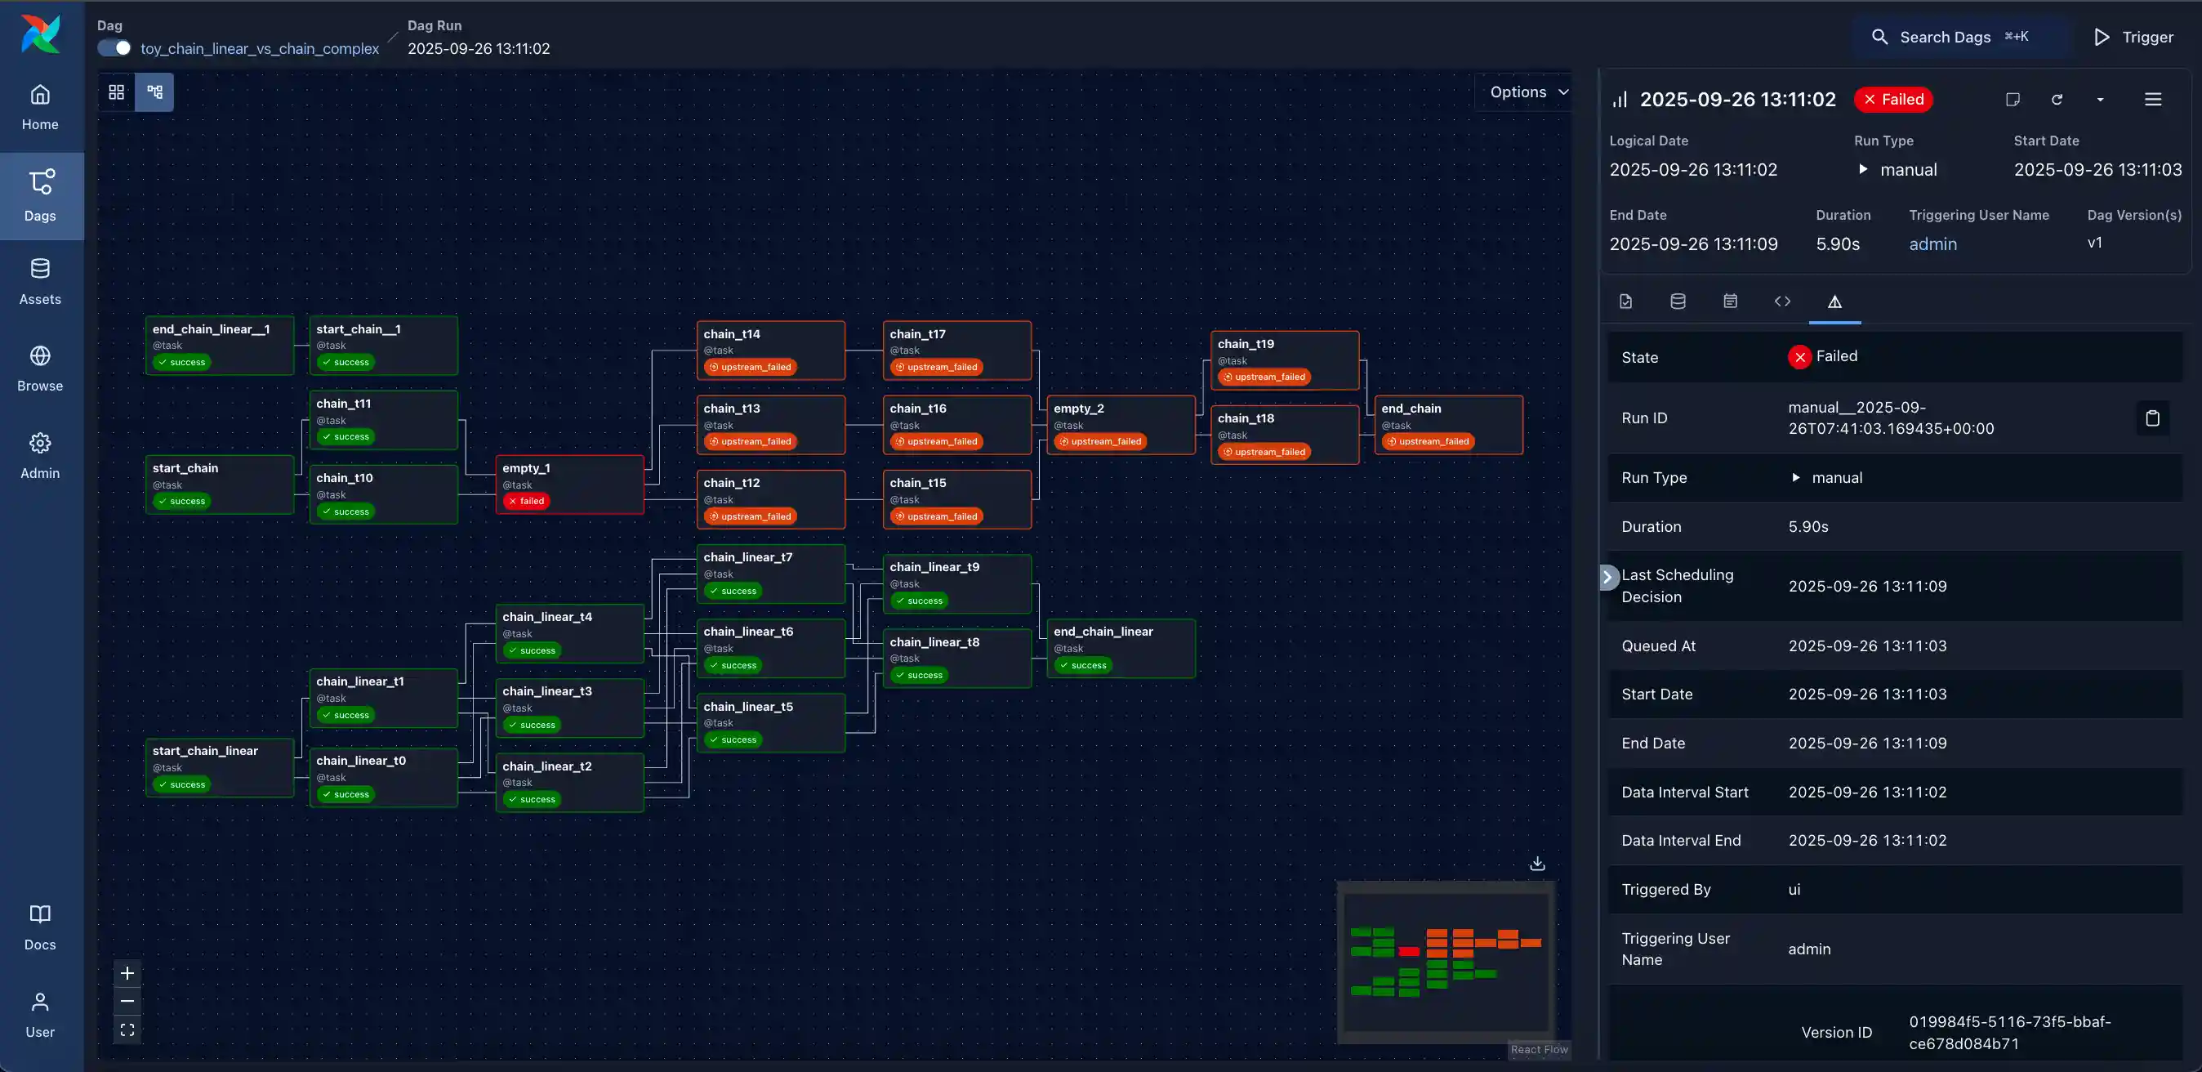Open the admin triggering user link
This screenshot has height=1072, width=2202.
pos(1933,244)
